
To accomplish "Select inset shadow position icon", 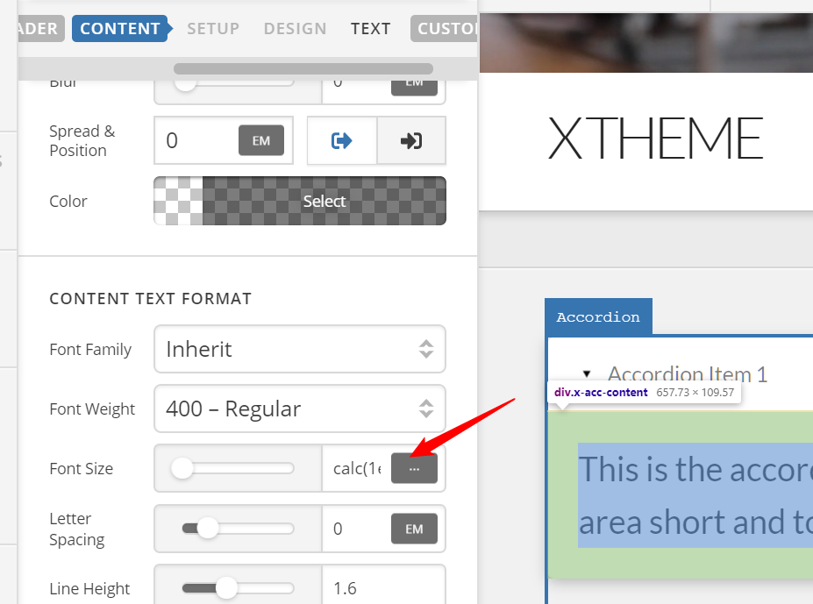I will (x=411, y=140).
